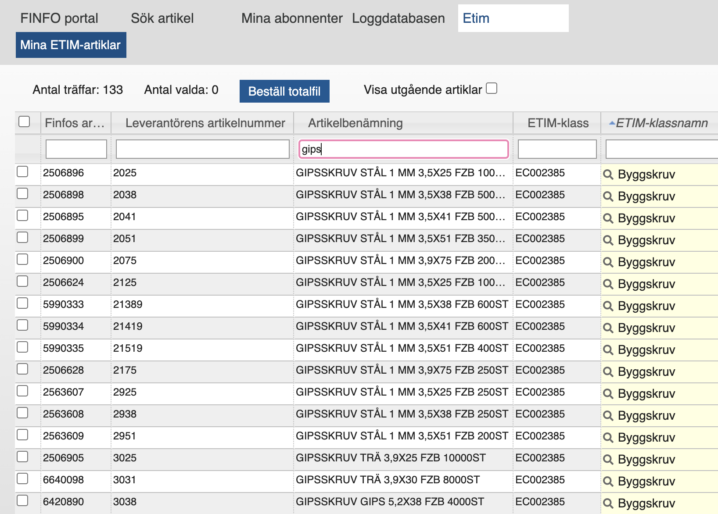Image resolution: width=718 pixels, height=514 pixels.
Task: Select checkbox for article 2506898
Action: [x=22, y=193]
